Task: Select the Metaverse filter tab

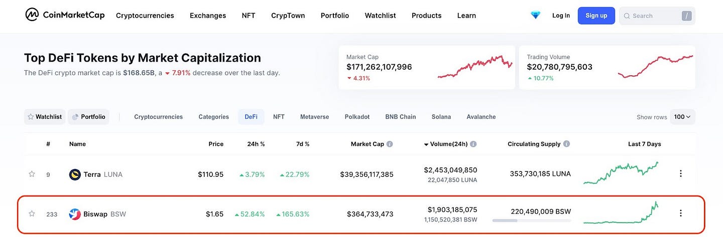Action: (314, 117)
